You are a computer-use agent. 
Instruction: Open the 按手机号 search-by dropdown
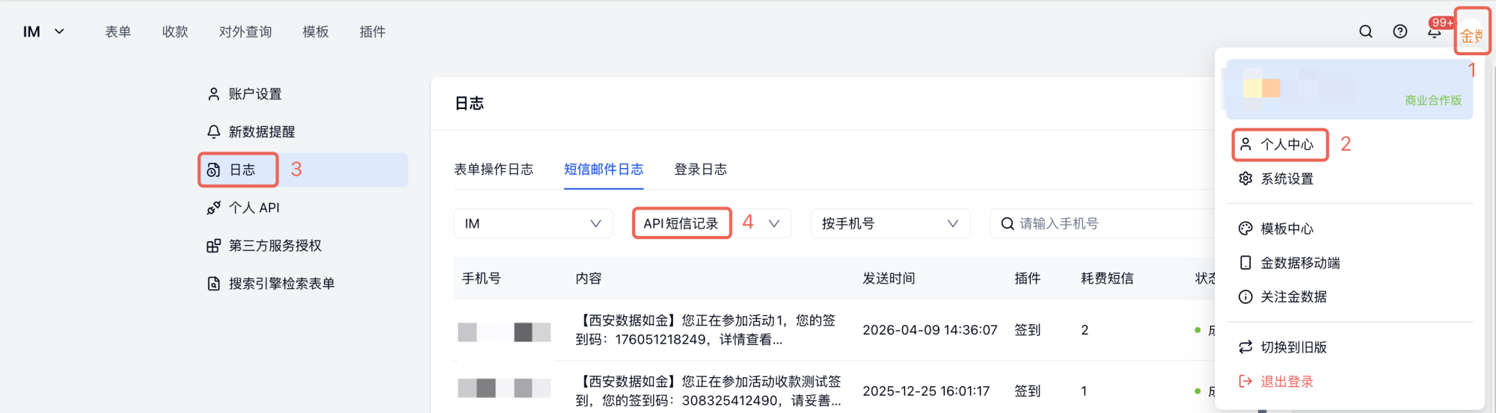click(x=890, y=223)
